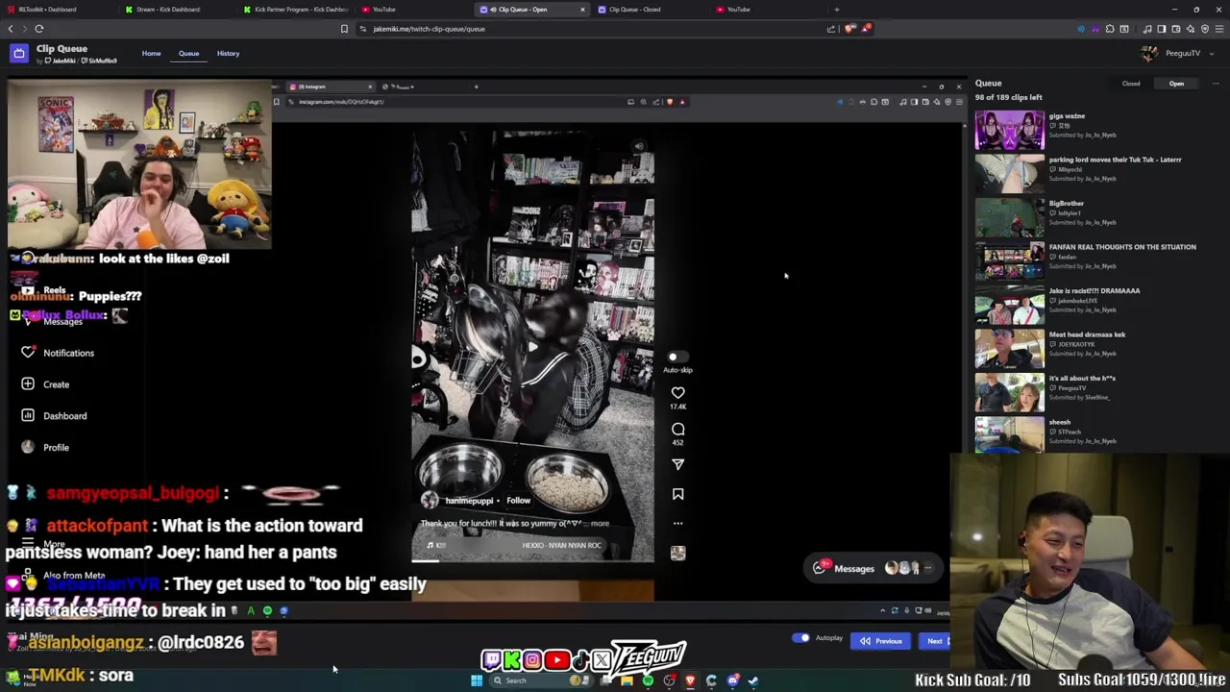Save the reel with the bookmark icon
Image resolution: width=1230 pixels, height=692 pixels.
coord(677,494)
